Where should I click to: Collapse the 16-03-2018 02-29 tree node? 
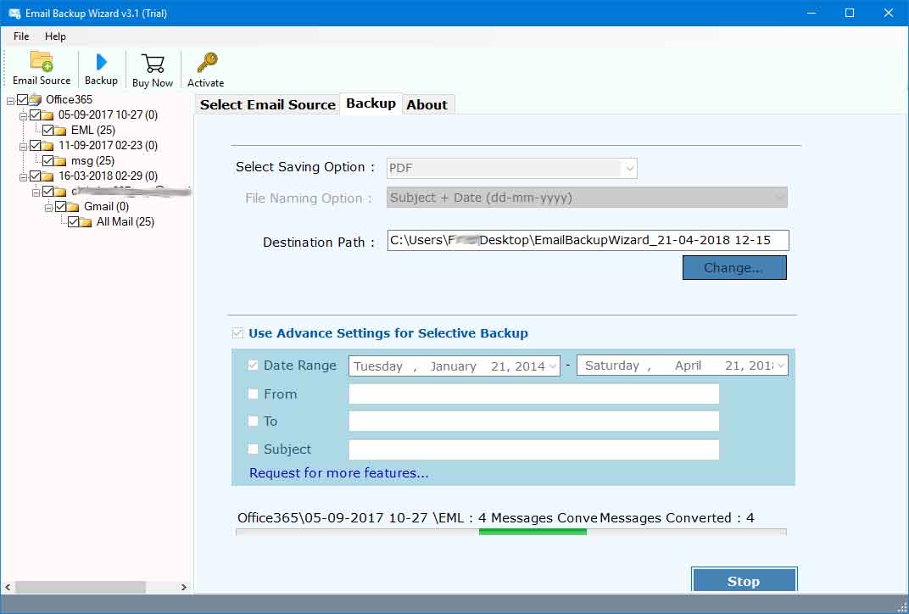(x=23, y=177)
